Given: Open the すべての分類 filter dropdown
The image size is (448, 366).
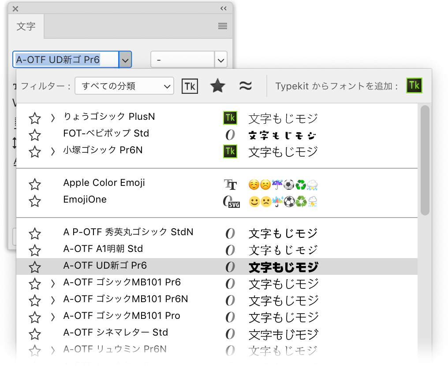Looking at the screenshot, I should click(124, 86).
